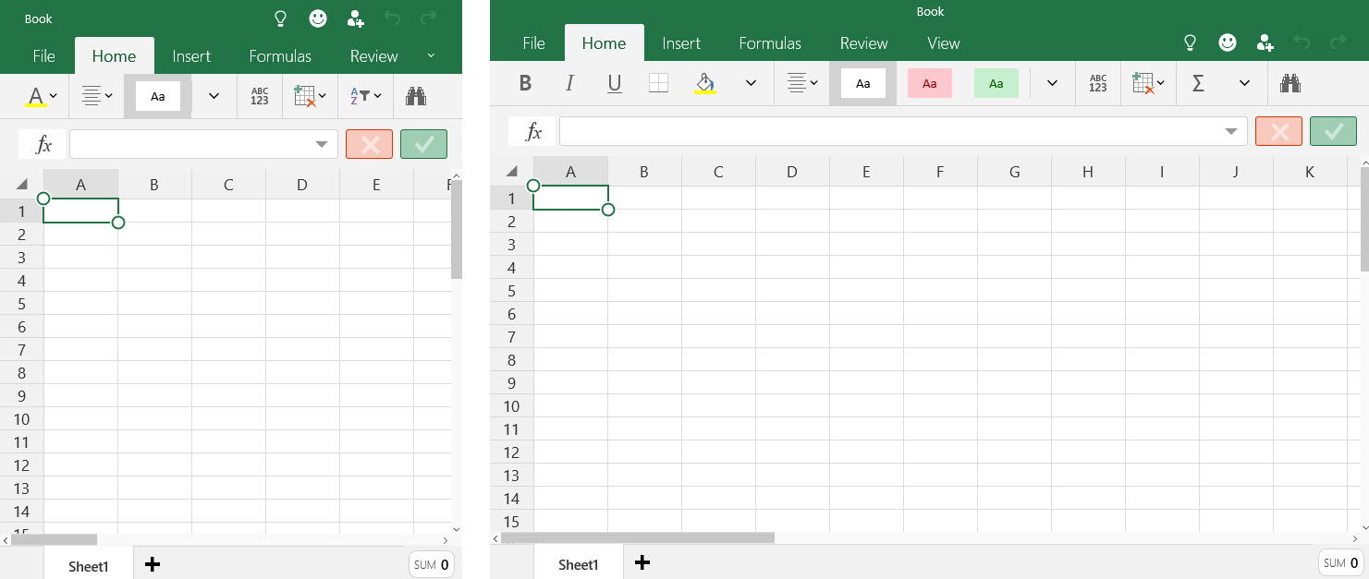This screenshot has width=1369, height=579.
Task: Open the borders tool
Action: pyautogui.click(x=658, y=83)
